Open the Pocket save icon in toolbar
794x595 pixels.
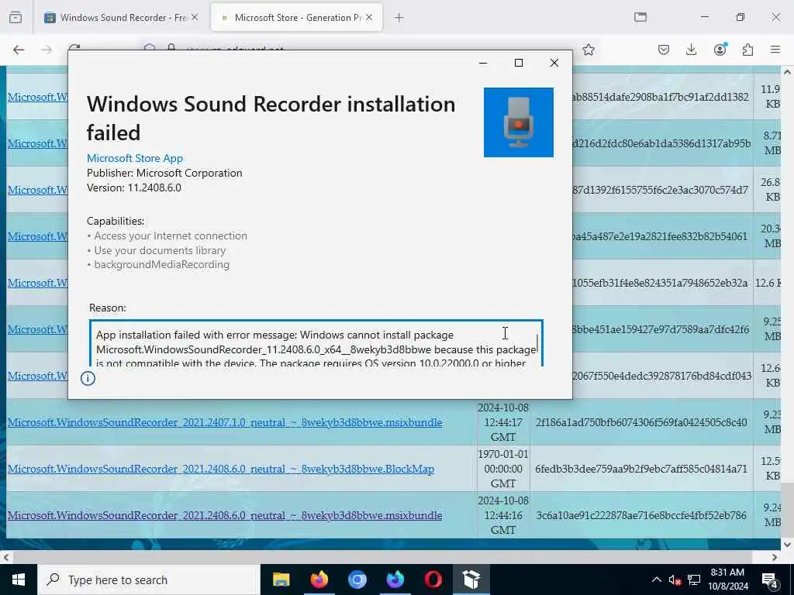664,50
